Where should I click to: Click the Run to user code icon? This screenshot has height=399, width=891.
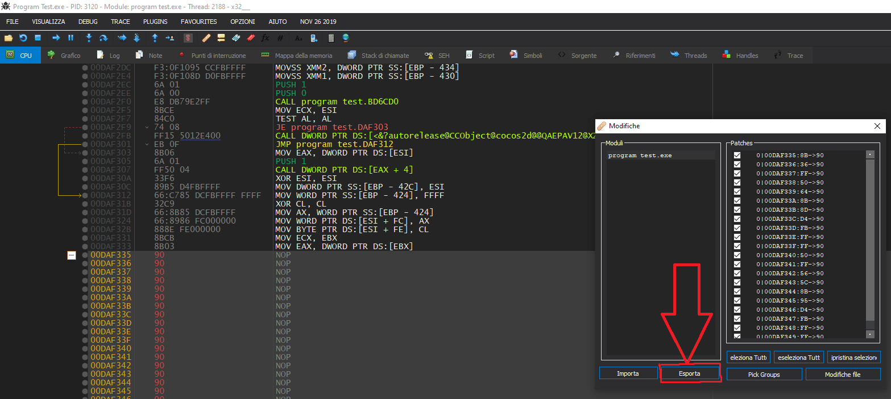(169, 38)
